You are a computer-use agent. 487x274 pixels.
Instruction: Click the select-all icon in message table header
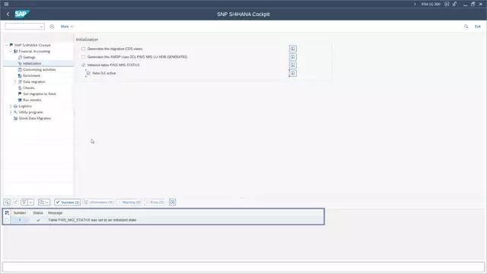click(x=7, y=213)
